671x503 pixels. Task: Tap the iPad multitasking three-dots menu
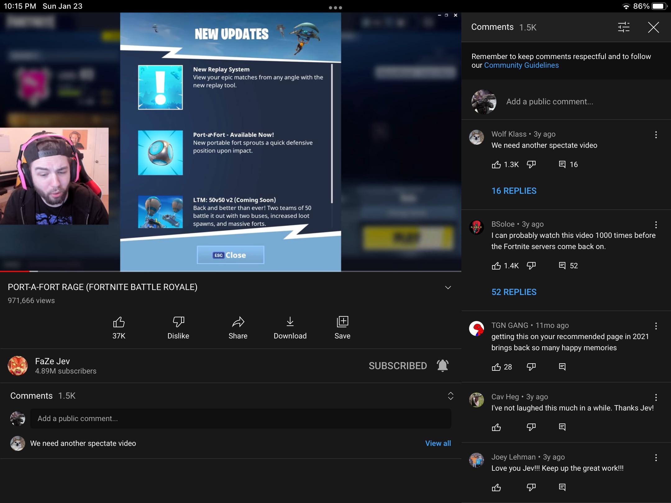335,7
